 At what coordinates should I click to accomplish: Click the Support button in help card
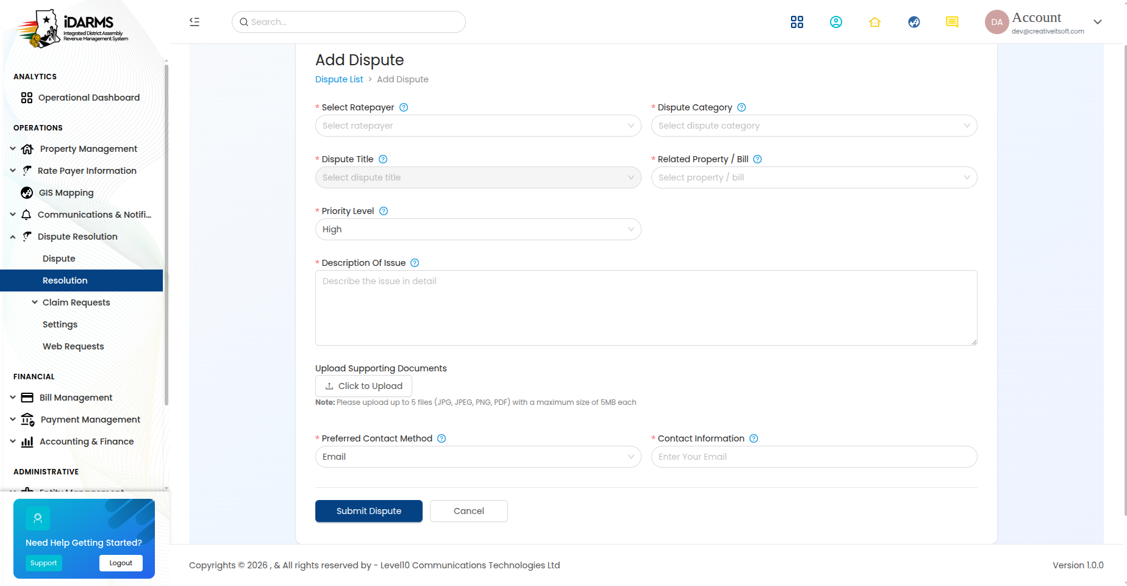(43, 563)
